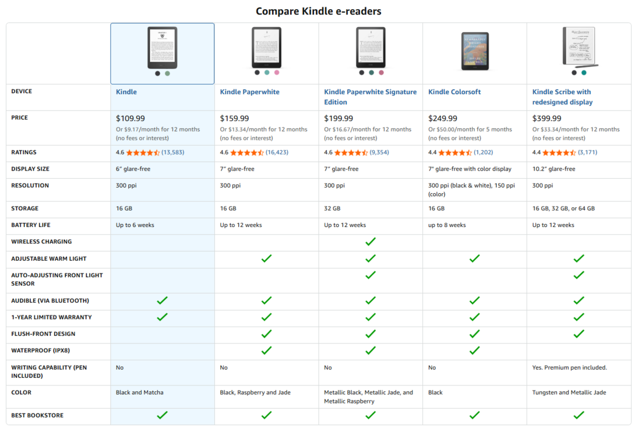Click the Best Bookstore checkmark for Kindle Scribe
Viewport: 635px width, 432px height.
tap(578, 415)
